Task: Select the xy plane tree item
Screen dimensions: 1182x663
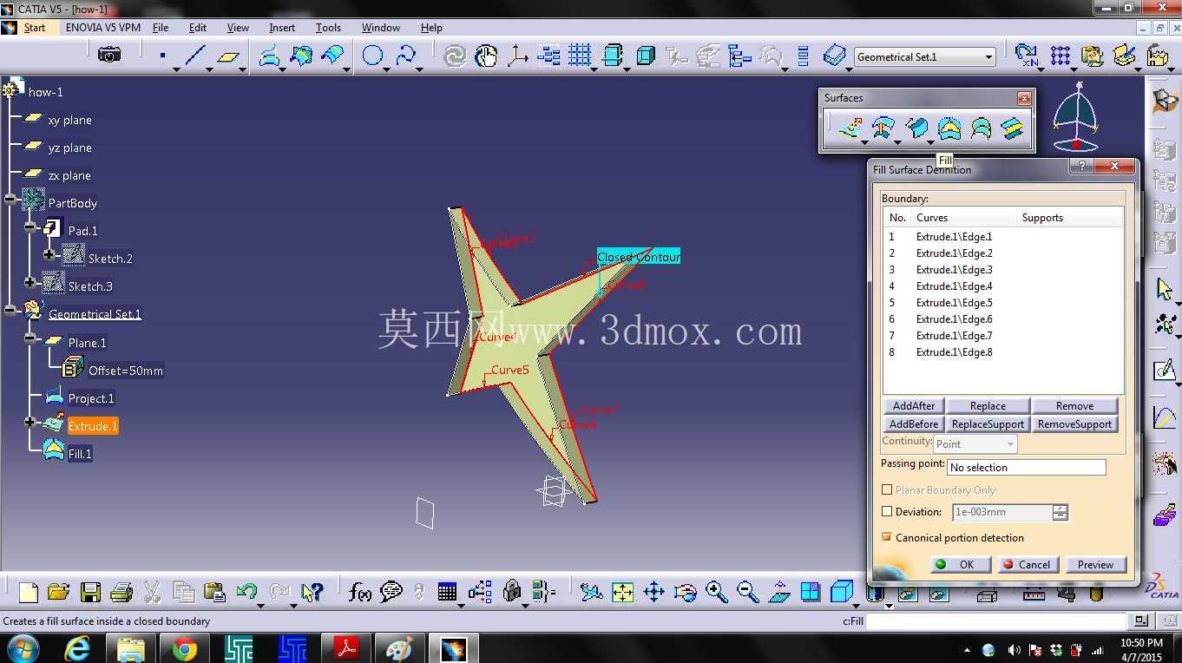Action: point(69,120)
